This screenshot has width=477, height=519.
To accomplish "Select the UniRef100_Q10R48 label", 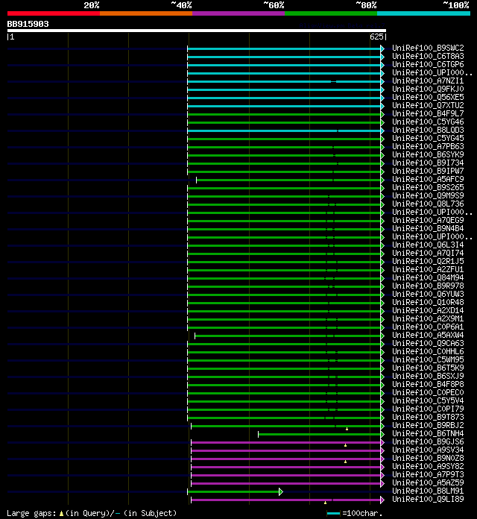I will pyautogui.click(x=428, y=302).
